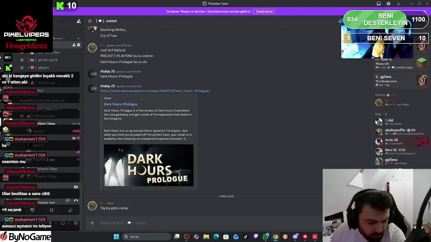Toggle the headphones deafen icon
The image size is (431, 242).
coord(63,223)
